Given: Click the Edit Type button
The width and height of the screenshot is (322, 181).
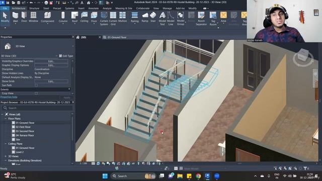Looking at the screenshot, I should (x=66, y=56).
